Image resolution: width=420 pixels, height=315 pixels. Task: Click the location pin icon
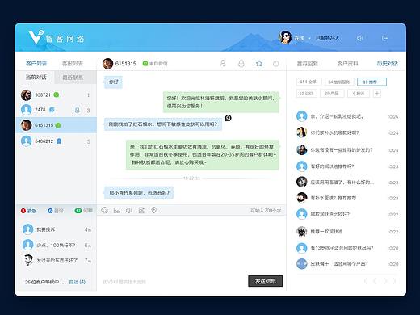pos(154,210)
